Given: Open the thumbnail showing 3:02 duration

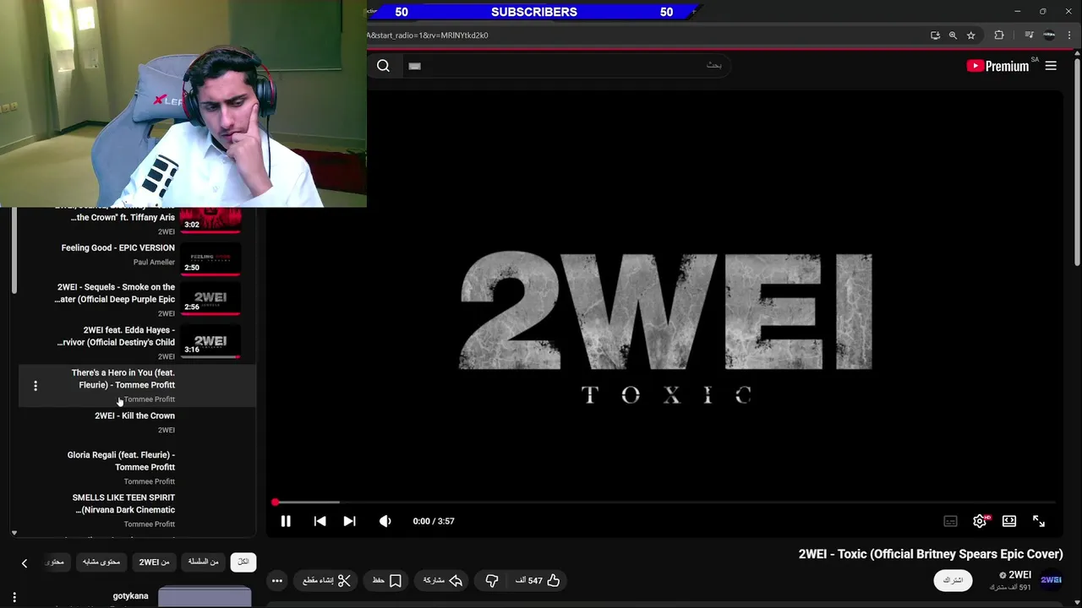Looking at the screenshot, I should pos(210,220).
